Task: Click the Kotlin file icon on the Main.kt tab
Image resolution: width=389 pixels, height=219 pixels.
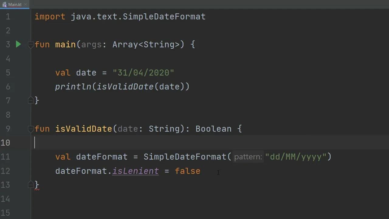Action: click(4, 4)
